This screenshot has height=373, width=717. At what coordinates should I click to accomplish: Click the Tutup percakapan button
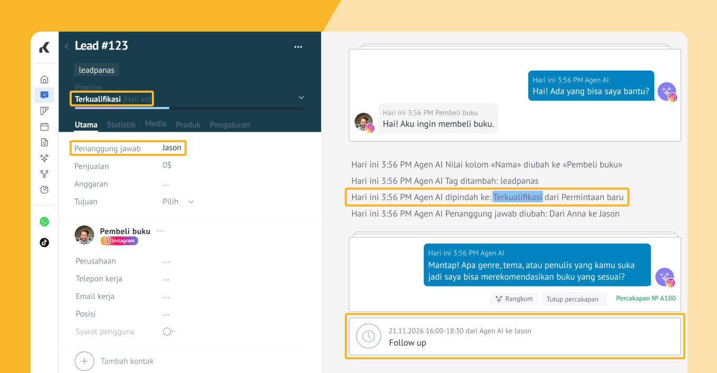(572, 299)
